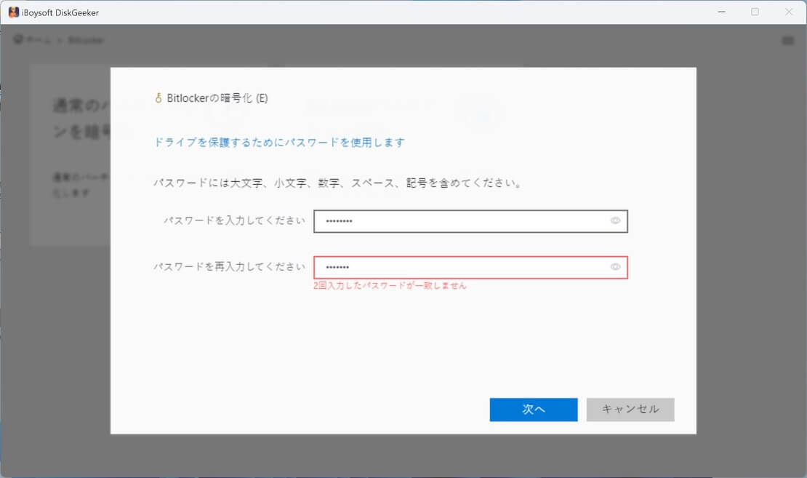Focus the パスワードを入力してください password field
The width and height of the screenshot is (807, 478).
click(470, 221)
